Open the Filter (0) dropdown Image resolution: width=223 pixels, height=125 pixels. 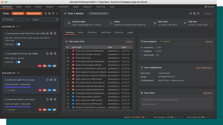(x=16, y=20)
